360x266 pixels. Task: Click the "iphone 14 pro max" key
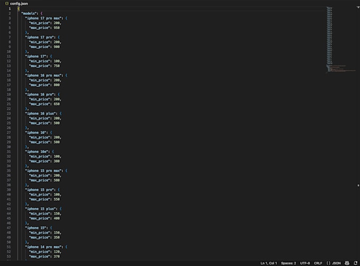coord(44,247)
